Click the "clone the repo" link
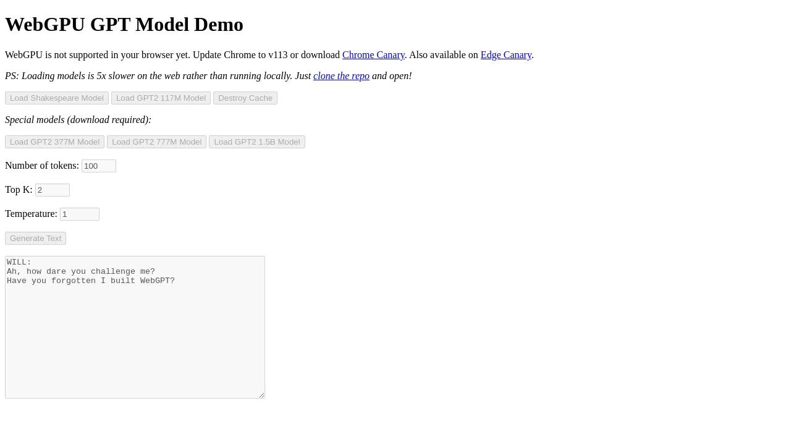 [341, 76]
